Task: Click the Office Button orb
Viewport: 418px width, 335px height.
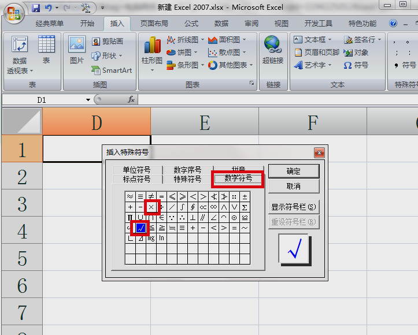Action: 14,13
